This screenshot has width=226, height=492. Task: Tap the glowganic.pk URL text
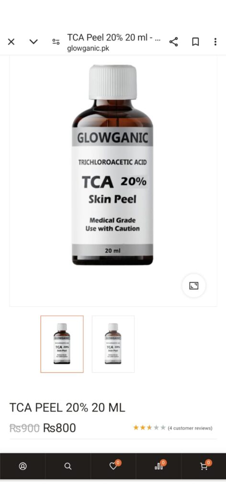click(88, 49)
